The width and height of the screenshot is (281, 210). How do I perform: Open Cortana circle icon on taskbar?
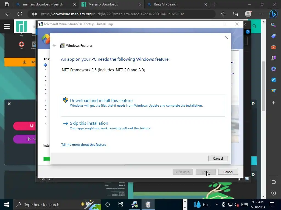coord(108,205)
